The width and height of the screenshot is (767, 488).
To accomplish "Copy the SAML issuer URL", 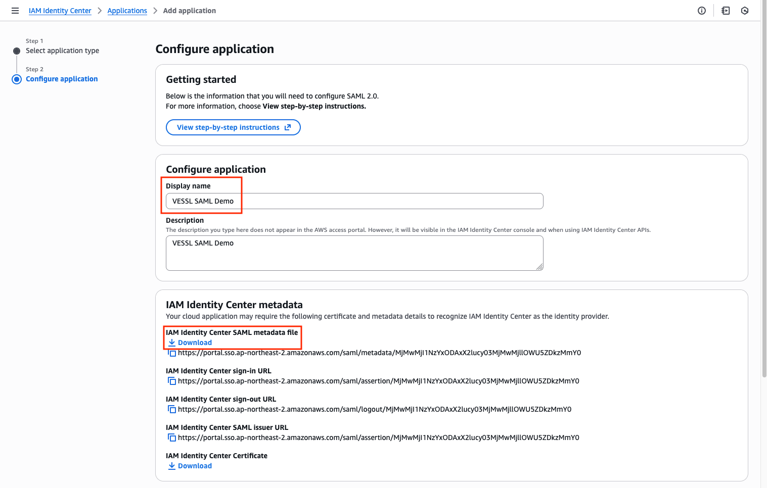I will (172, 437).
